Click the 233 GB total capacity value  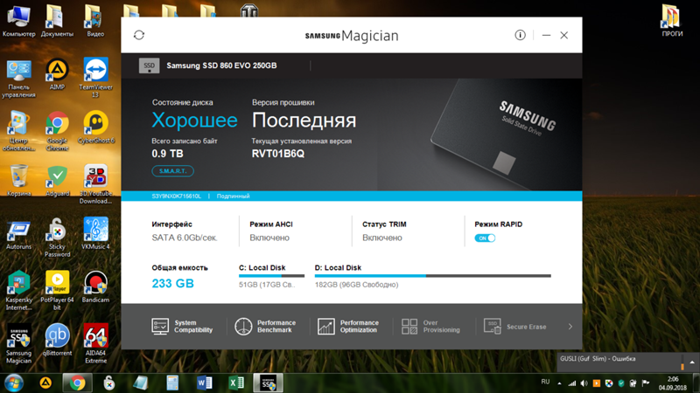[172, 283]
